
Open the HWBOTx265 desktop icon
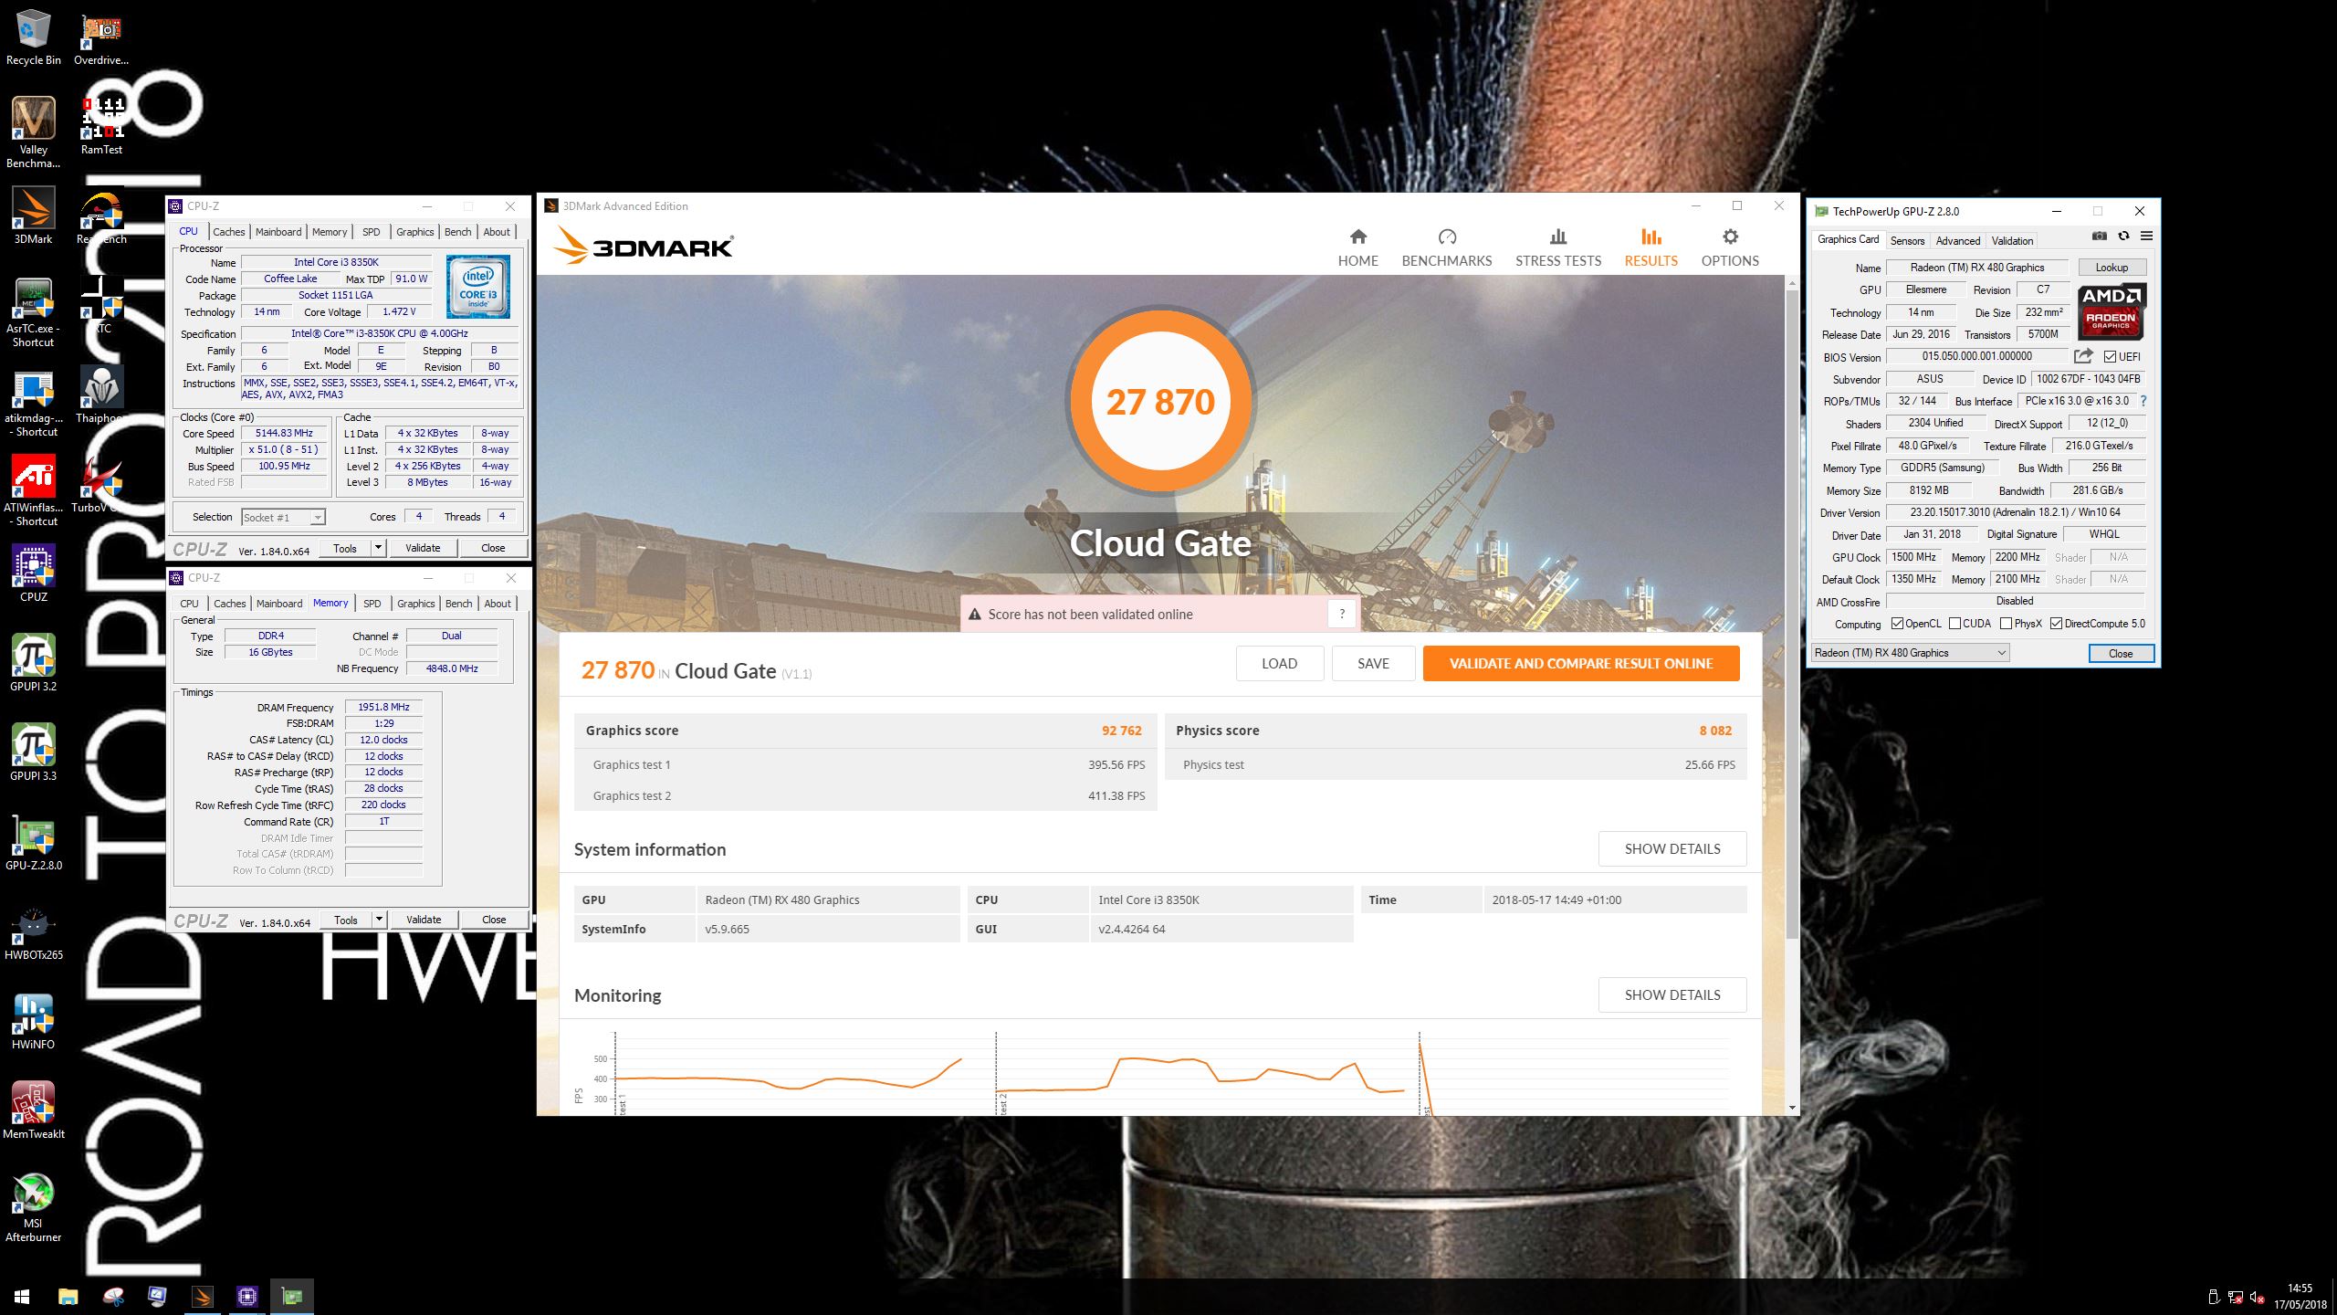[34, 931]
